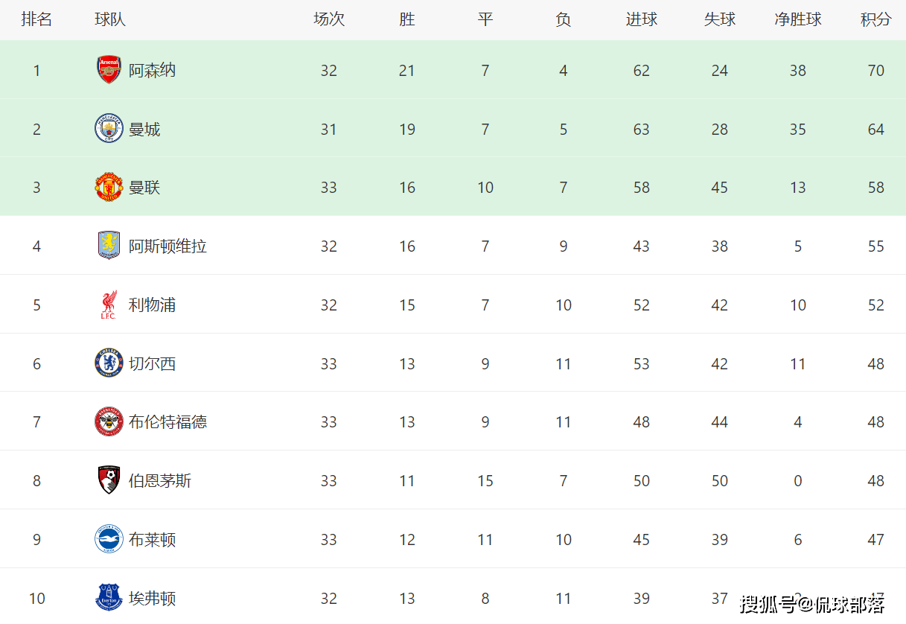The image size is (906, 624).
Task: Select the 伯恩茅斯 team name
Action: [160, 481]
